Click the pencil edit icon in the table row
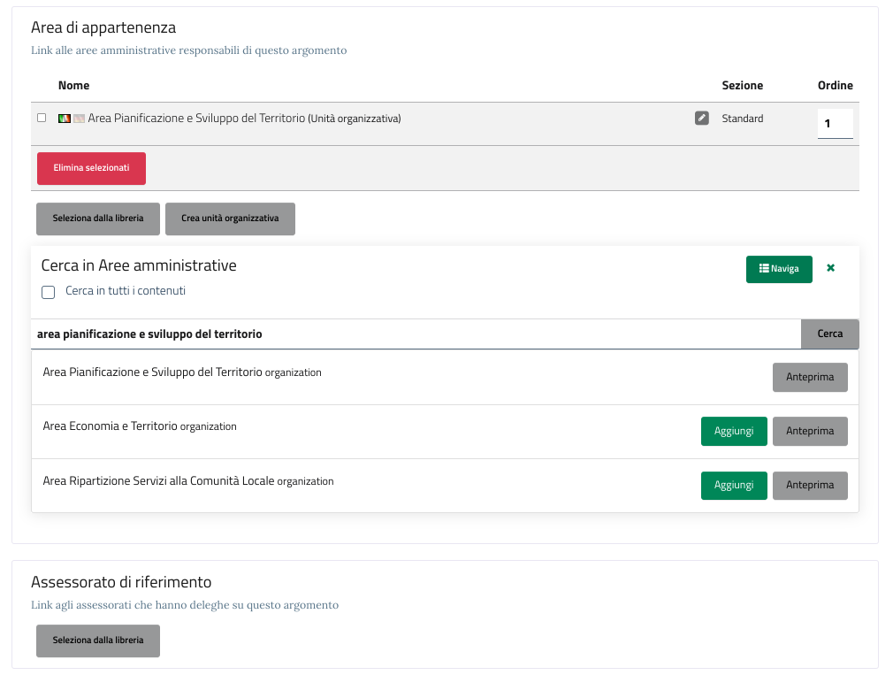Screen dimensions: 893x675 pos(702,118)
